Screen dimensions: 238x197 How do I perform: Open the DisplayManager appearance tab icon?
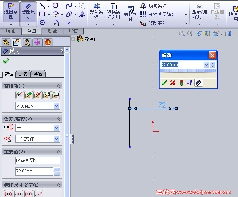[48, 42]
